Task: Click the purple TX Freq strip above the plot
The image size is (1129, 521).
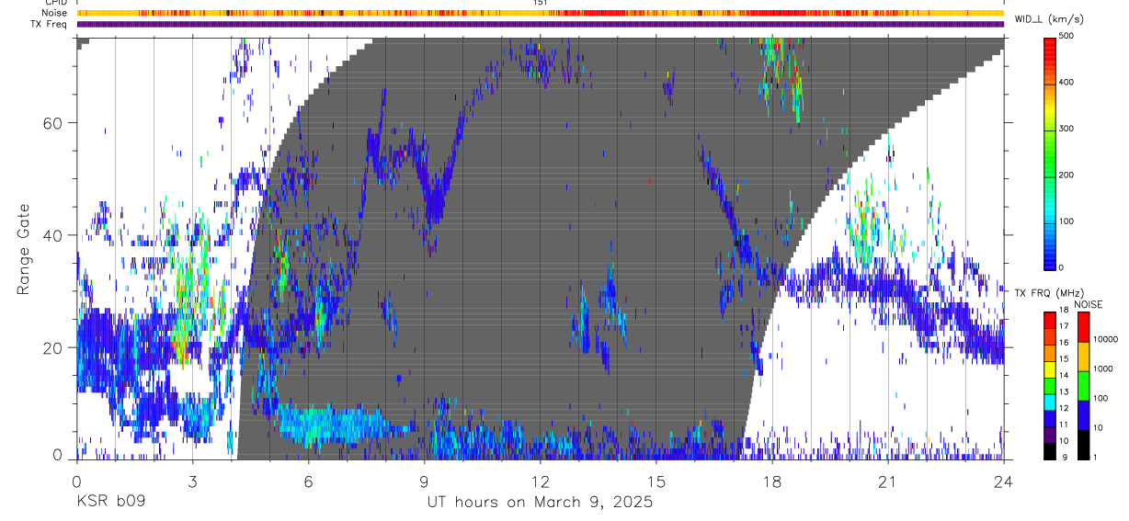Action: [x=541, y=25]
